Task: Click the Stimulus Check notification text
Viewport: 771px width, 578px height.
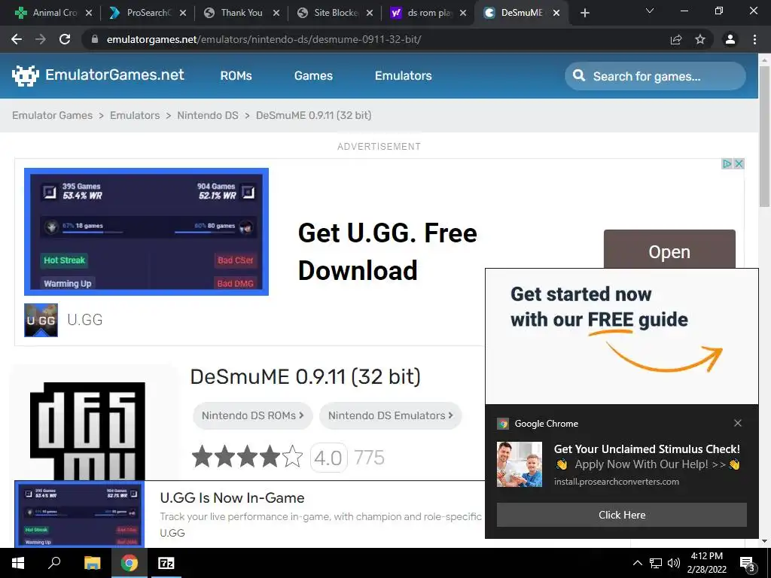Action: coord(647,449)
